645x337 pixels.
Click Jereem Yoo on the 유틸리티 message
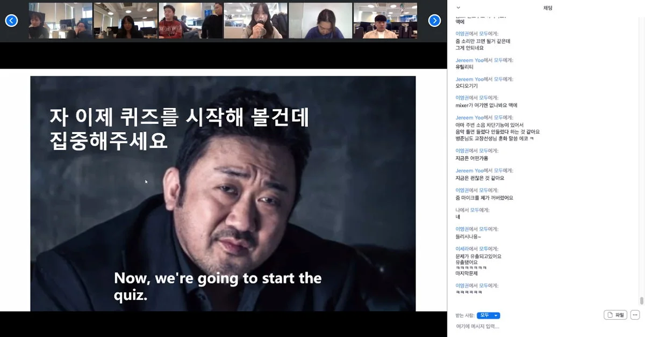coord(469,60)
